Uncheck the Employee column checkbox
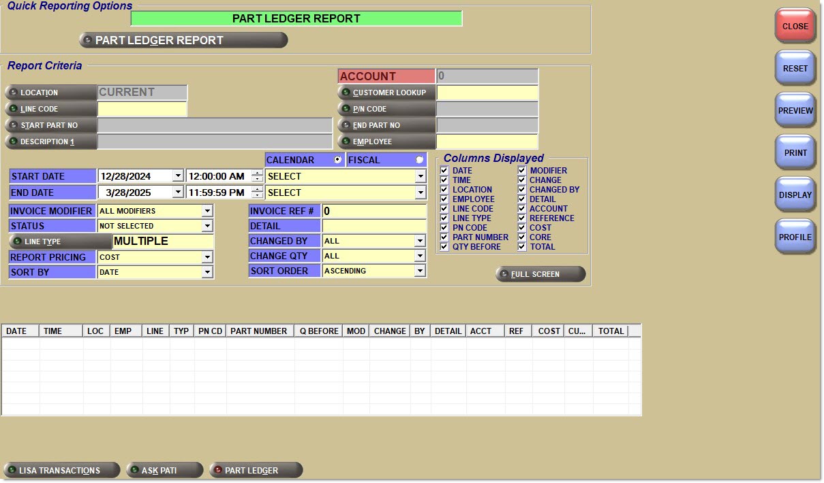Screen dimensions: 824x483 click(444, 199)
